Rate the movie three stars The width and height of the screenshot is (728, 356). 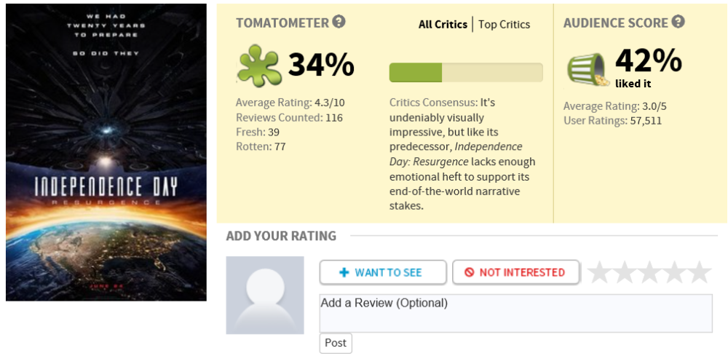point(649,272)
